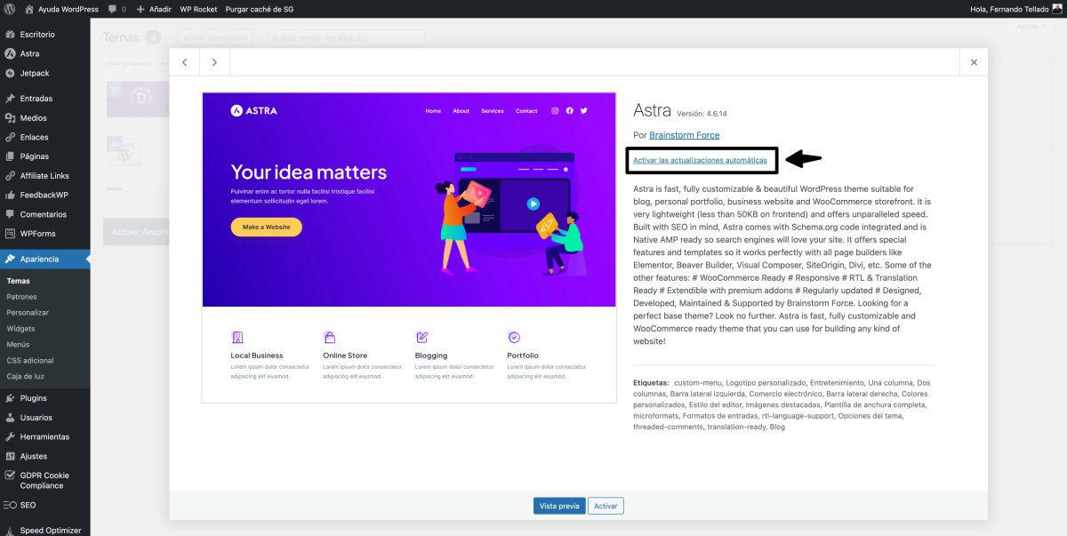The width and height of the screenshot is (1067, 536).
Task: Enable automatic updates via the highlighted link
Action: tap(699, 160)
